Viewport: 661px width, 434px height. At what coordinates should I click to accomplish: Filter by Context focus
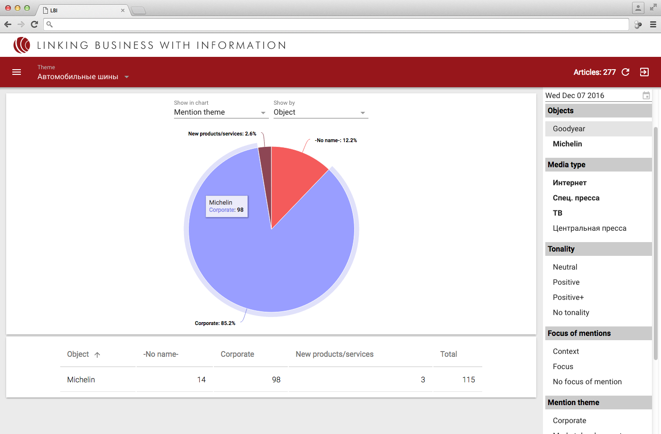click(x=598, y=352)
